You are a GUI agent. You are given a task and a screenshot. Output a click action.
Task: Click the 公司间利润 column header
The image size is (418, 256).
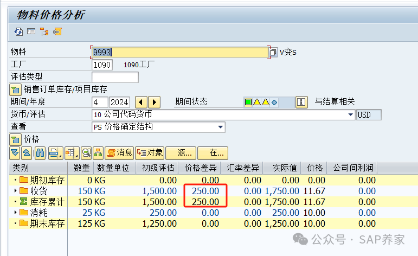tap(352, 168)
